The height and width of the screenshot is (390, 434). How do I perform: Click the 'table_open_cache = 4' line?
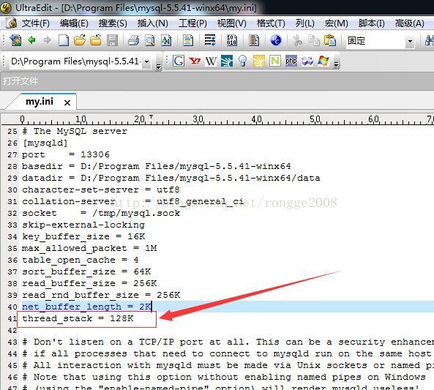click(81, 260)
